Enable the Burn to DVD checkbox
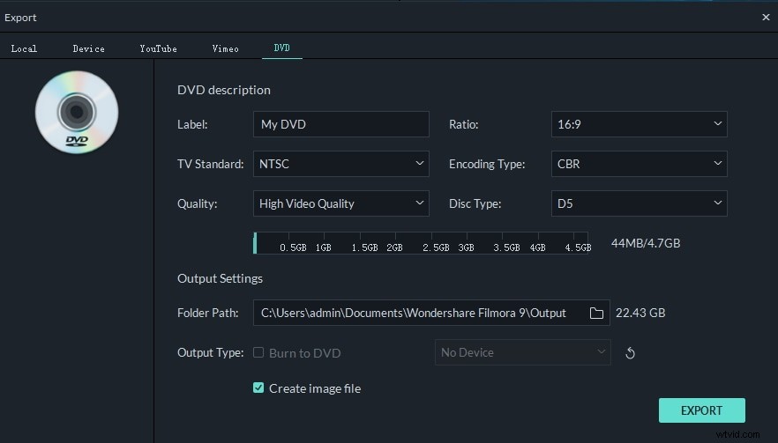 258,352
